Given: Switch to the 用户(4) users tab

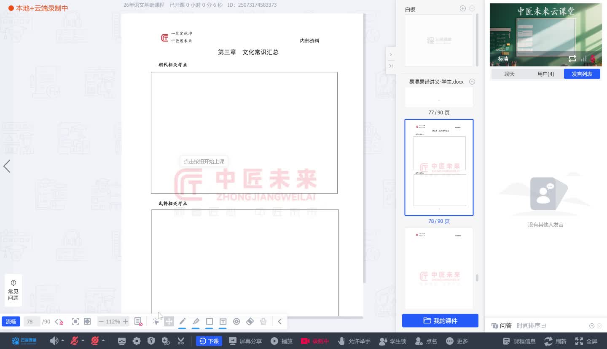Looking at the screenshot, I should 545,74.
